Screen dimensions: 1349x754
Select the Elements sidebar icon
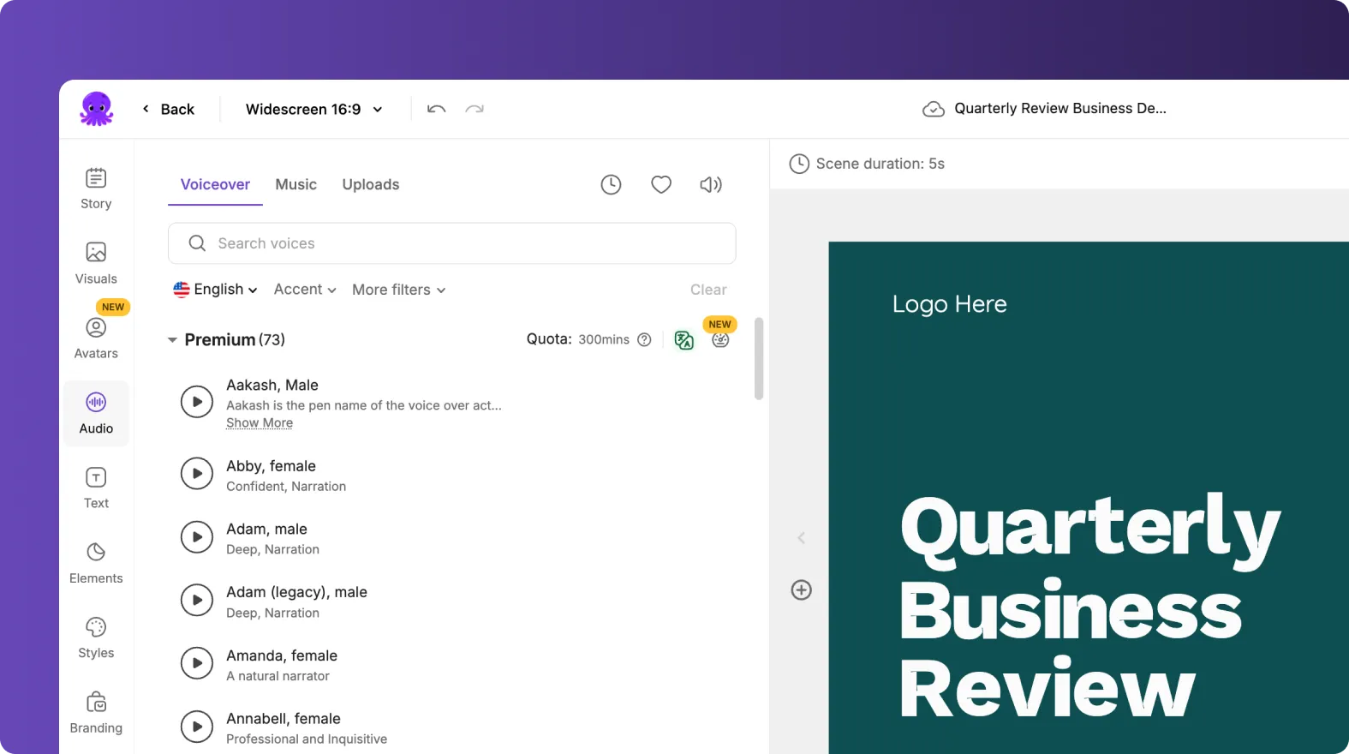click(96, 563)
